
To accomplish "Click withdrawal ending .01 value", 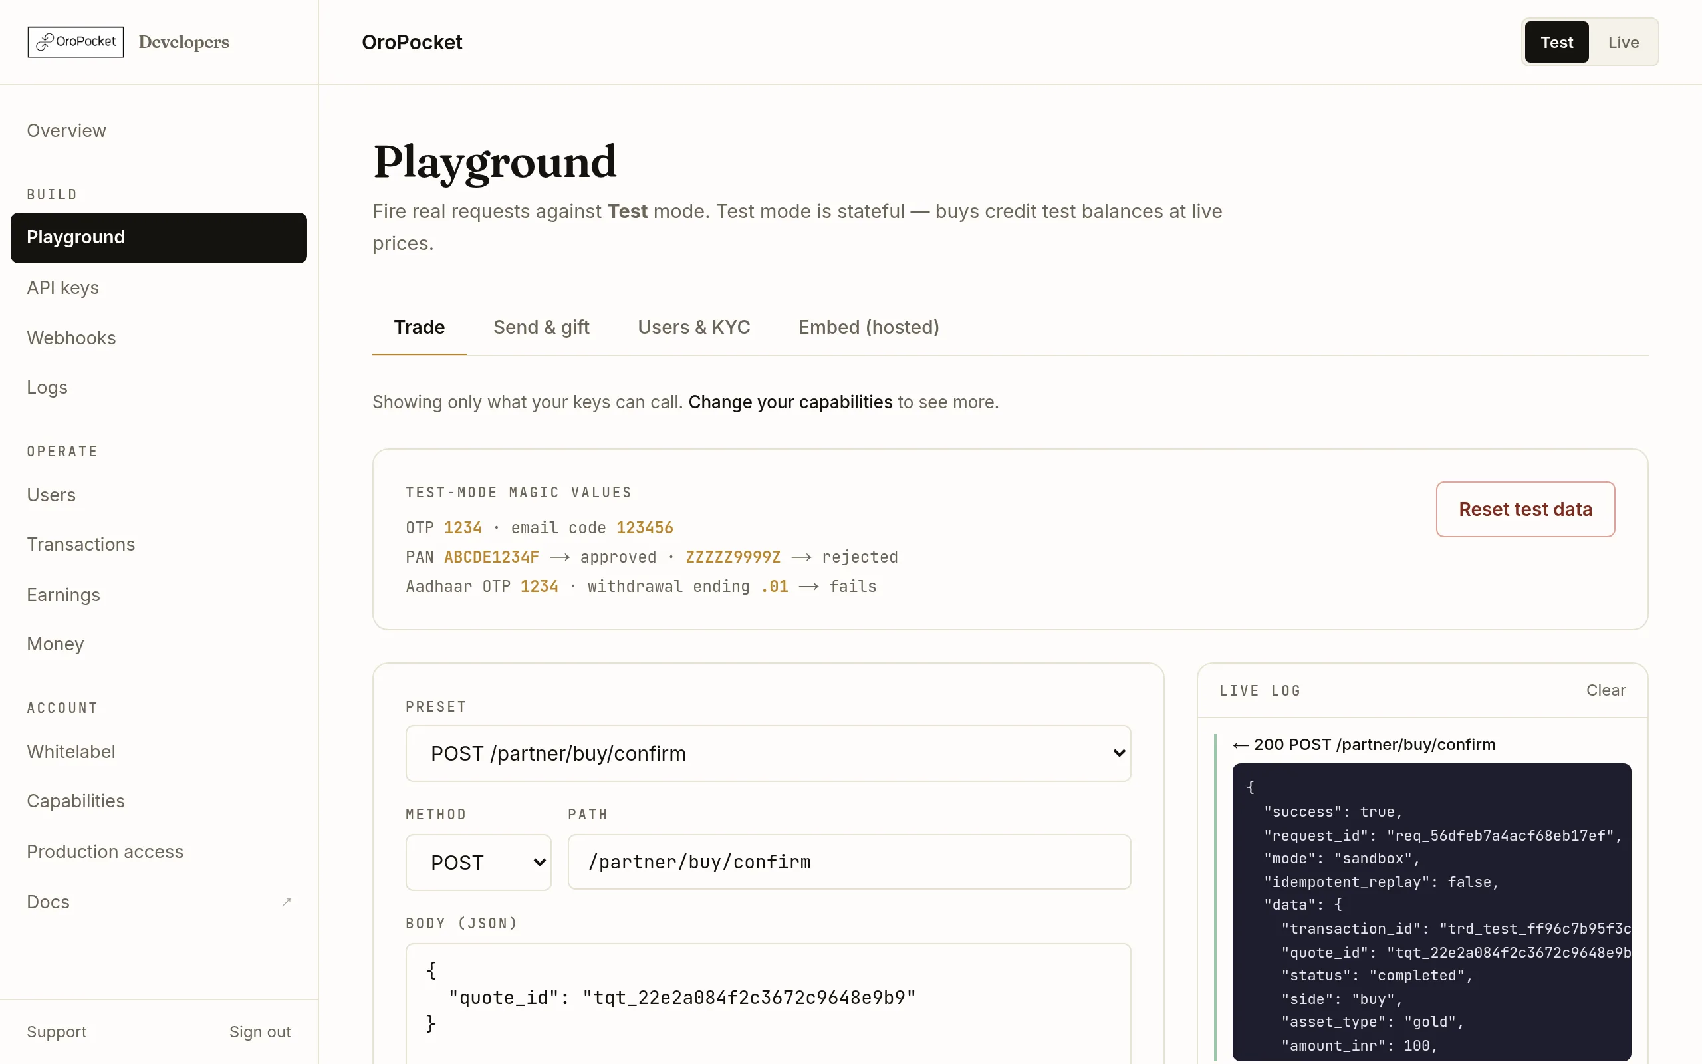I will tap(774, 587).
